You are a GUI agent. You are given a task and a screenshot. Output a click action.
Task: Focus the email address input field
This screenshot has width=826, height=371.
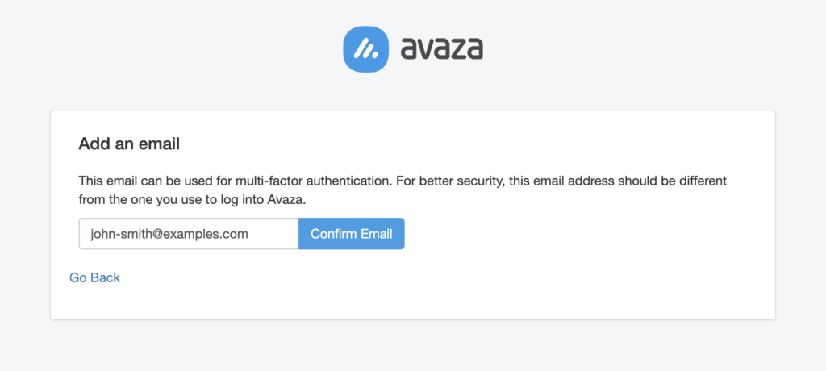point(189,233)
